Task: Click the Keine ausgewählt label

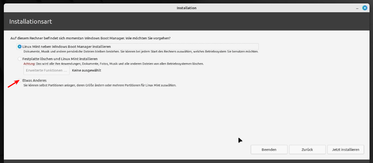Action: point(87,70)
